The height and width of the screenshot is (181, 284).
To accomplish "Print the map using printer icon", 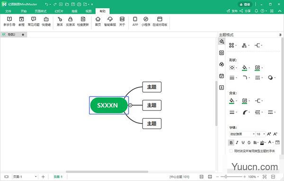I will click(79, 4).
